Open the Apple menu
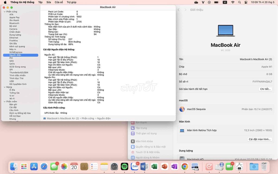This screenshot has height=174, width=278. tap(5, 2)
